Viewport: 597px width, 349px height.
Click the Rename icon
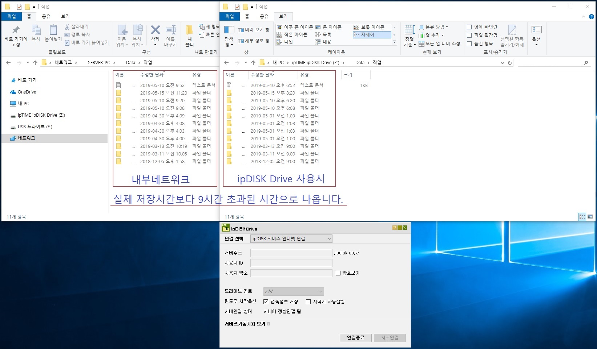pos(170,30)
